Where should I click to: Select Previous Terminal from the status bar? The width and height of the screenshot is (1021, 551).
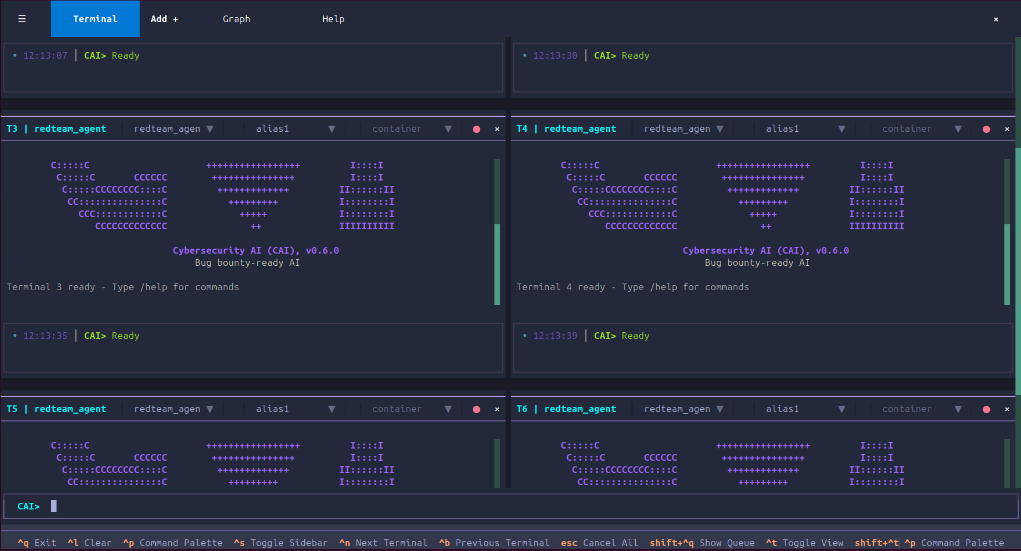tap(494, 543)
